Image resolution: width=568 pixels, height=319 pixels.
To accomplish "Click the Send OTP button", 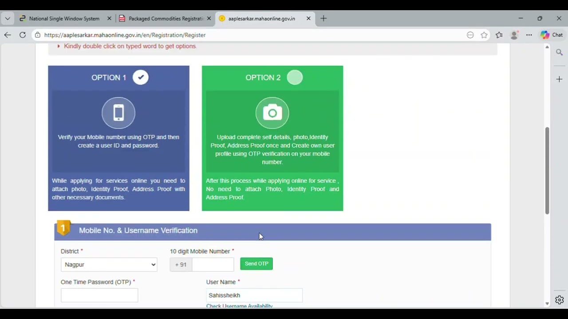I will coord(256,264).
